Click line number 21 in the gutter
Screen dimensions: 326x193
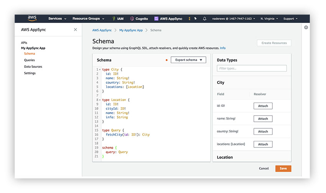(96, 156)
